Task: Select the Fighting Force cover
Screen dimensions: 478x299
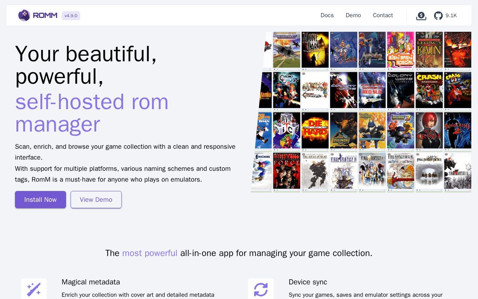Action: pos(287,171)
